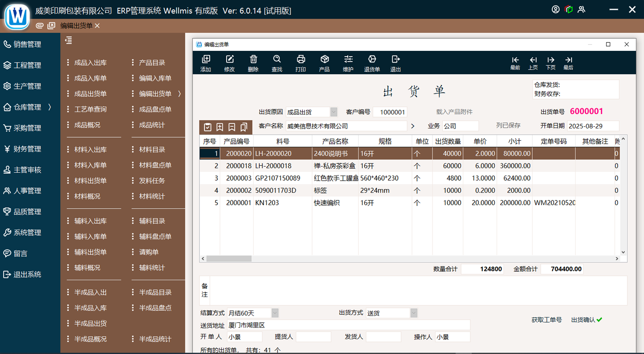Click the 添加 add icon
Screen dimensions: 644x354
(206, 62)
